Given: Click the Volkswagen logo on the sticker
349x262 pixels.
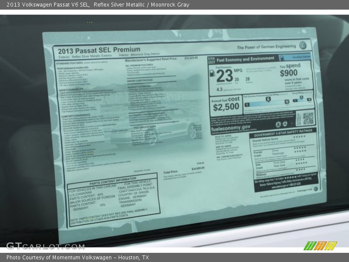Looking at the screenshot, I should coord(302,45).
